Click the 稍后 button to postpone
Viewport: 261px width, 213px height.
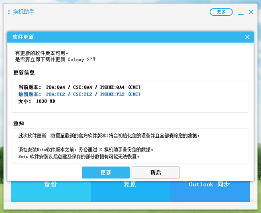coord(155,172)
